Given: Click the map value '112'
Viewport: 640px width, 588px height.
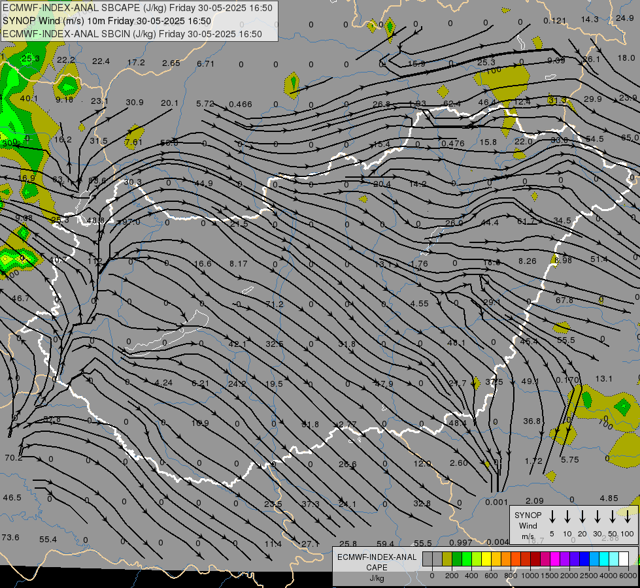Looking at the screenshot, I should tap(95, 261).
